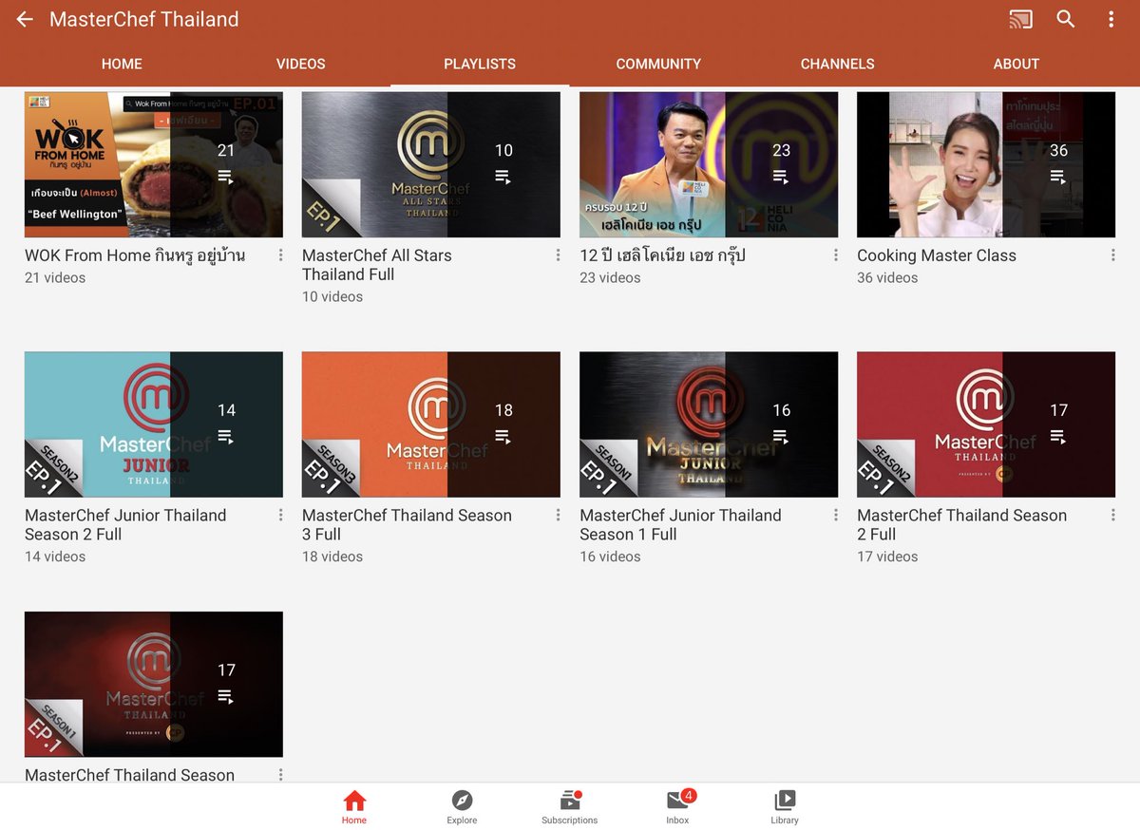1140x830 pixels.
Task: Open the WOK From Home playlist thumbnail
Action: [x=154, y=164]
